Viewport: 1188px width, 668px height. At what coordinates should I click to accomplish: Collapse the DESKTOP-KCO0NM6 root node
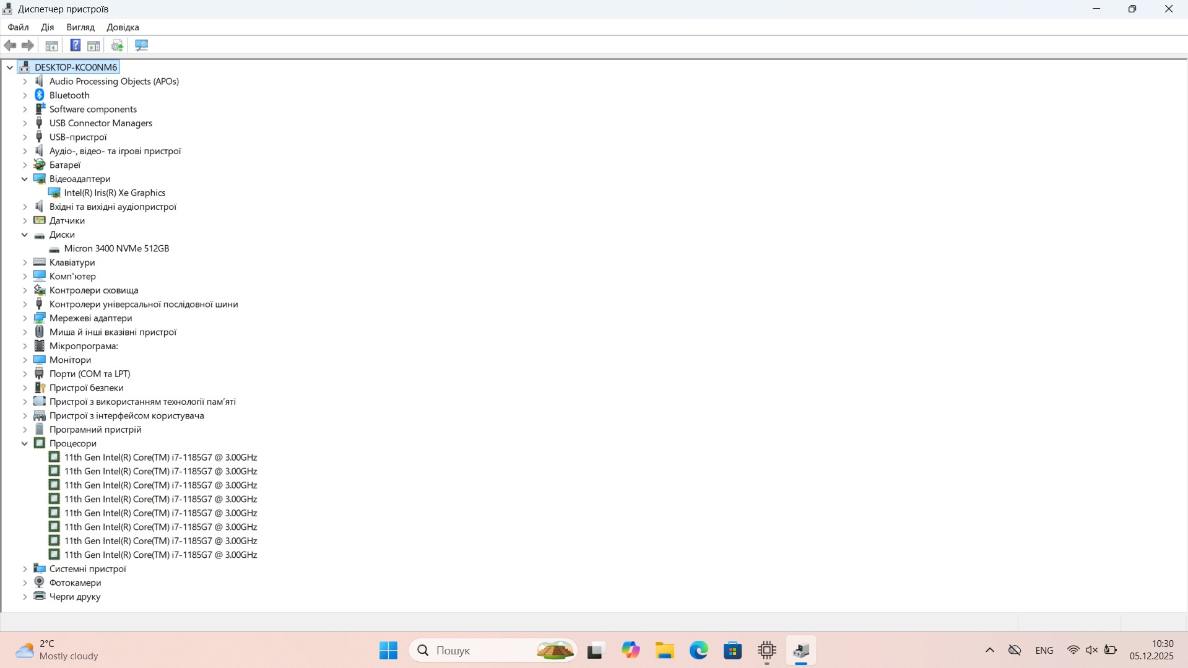[10, 67]
